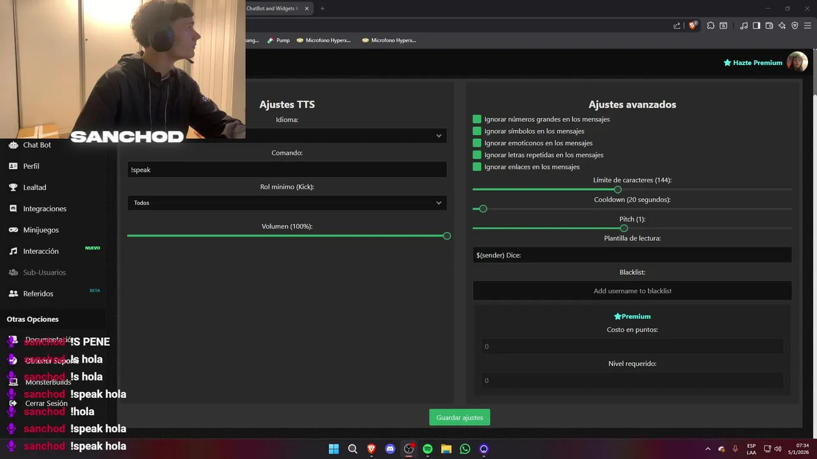This screenshot has width=817, height=459.
Task: Open the Windows Start menu
Action: coord(334,449)
